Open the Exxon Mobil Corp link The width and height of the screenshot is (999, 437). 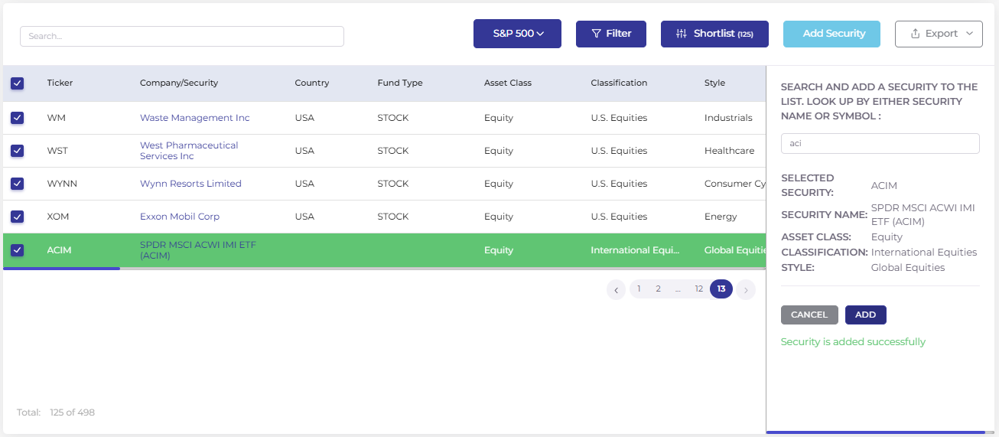(179, 217)
